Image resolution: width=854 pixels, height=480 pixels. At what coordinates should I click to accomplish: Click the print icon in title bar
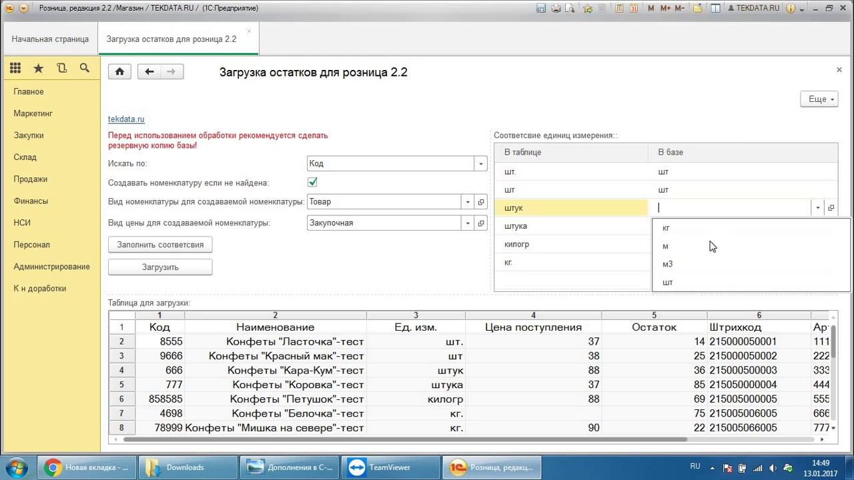pyautogui.click(x=556, y=8)
